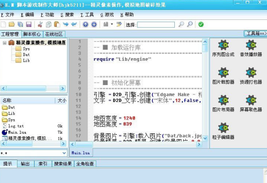Screen dimensions: 267x183
Task: Open the *.* file filter dropdown
Action: pos(64,153)
